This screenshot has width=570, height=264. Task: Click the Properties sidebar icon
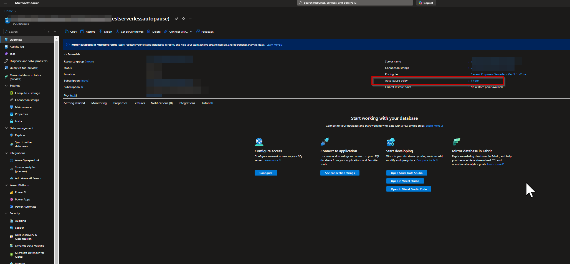(11, 114)
